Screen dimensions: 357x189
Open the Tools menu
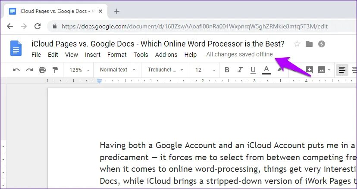[x=141, y=55]
